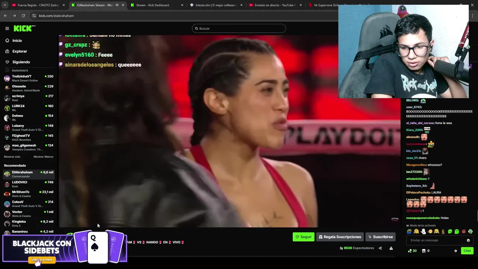This screenshot has width=478, height=269.
Task: Open the emoji picker in message box
Action: tap(468, 240)
